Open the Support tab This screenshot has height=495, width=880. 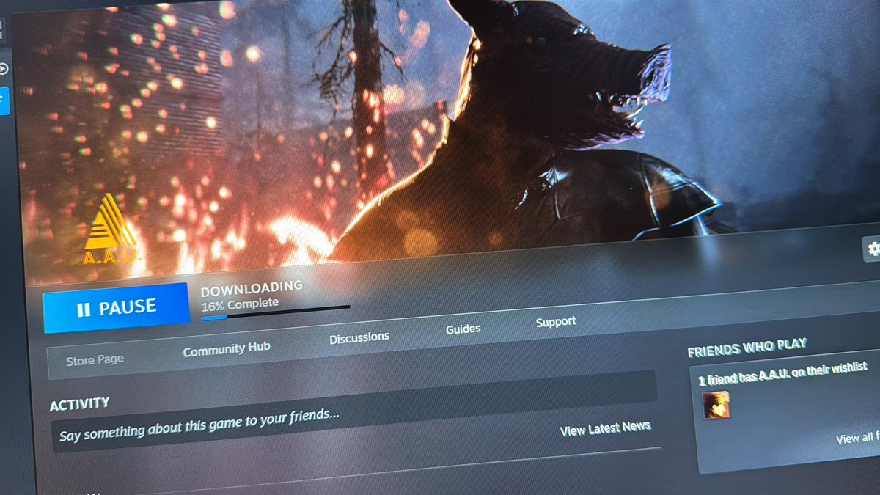tap(556, 321)
